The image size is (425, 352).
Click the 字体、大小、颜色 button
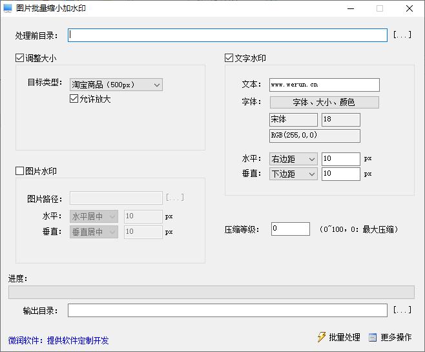pyautogui.click(x=324, y=103)
